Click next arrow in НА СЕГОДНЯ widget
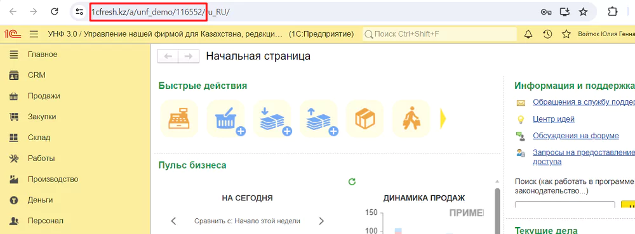This screenshot has width=635, height=234. pos(321,221)
